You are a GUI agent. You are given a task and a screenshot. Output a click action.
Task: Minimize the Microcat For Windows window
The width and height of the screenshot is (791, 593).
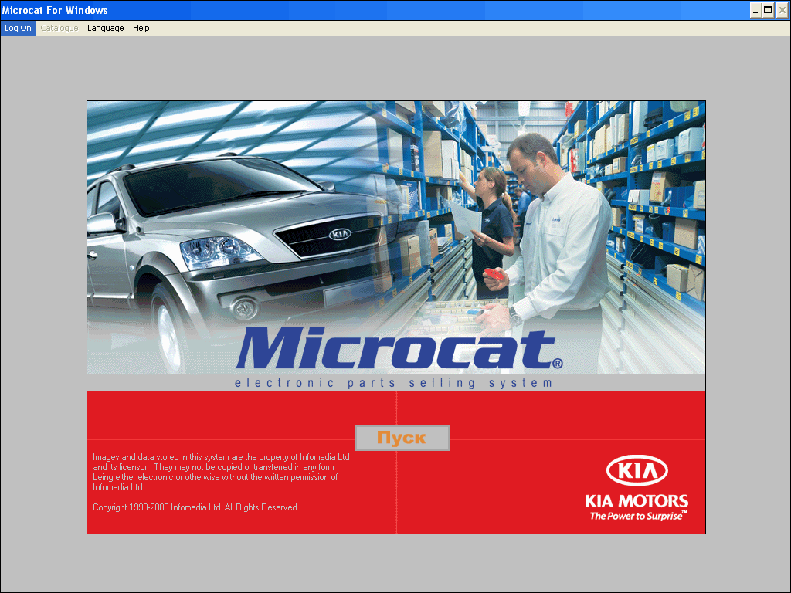(x=755, y=10)
